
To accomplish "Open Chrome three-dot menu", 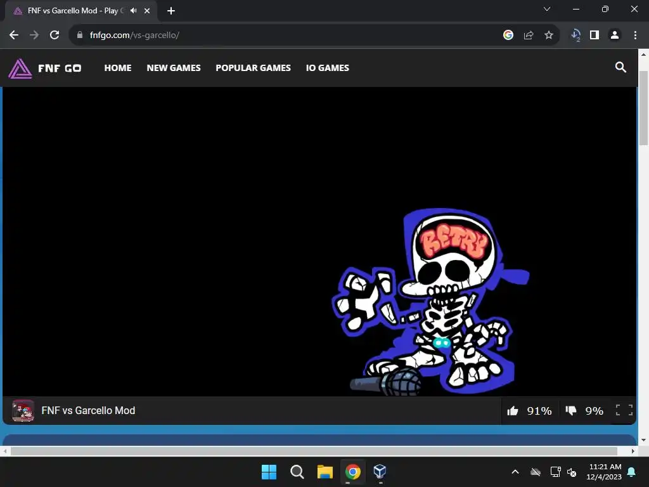I will pos(635,36).
